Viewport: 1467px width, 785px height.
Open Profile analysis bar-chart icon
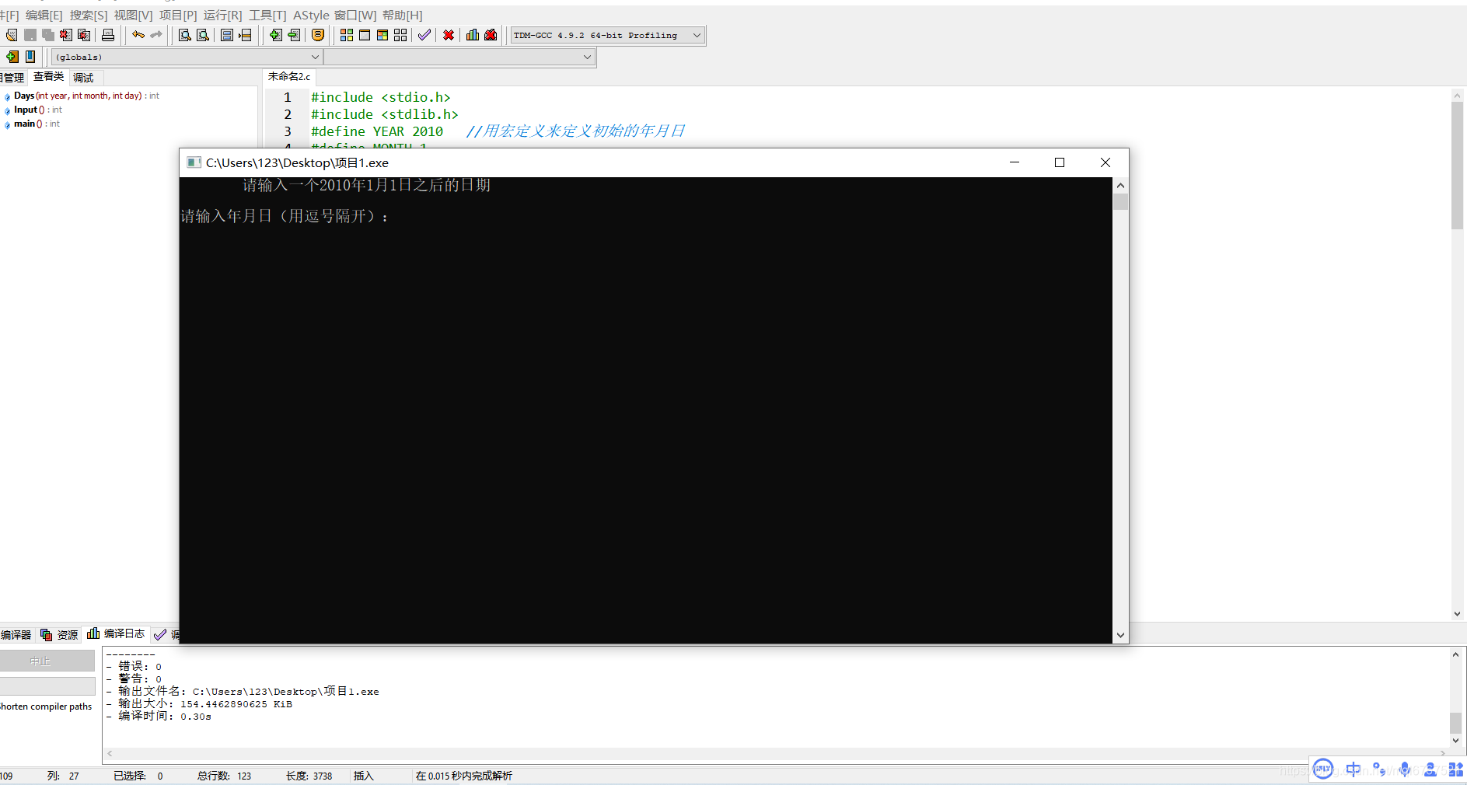tap(473, 35)
